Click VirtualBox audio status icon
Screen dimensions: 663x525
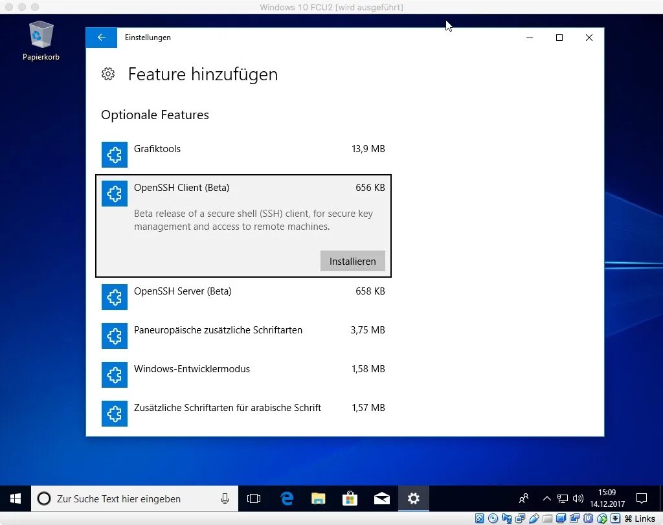pyautogui.click(x=506, y=519)
